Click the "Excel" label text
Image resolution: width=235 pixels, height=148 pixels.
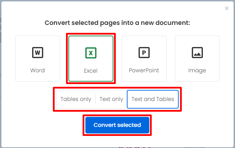pos(91,71)
